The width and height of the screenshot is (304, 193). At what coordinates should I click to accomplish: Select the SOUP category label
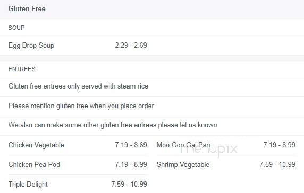click(16, 28)
